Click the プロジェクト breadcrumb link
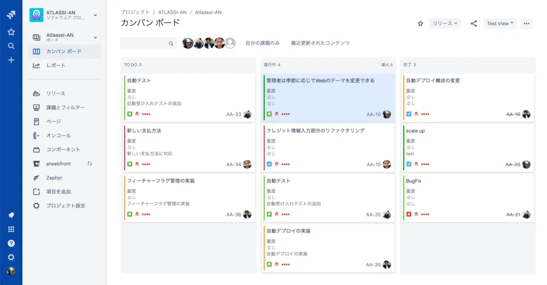 tap(135, 12)
